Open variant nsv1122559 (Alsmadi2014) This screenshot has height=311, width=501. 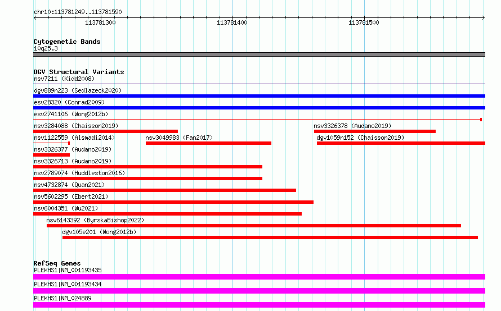74,138
